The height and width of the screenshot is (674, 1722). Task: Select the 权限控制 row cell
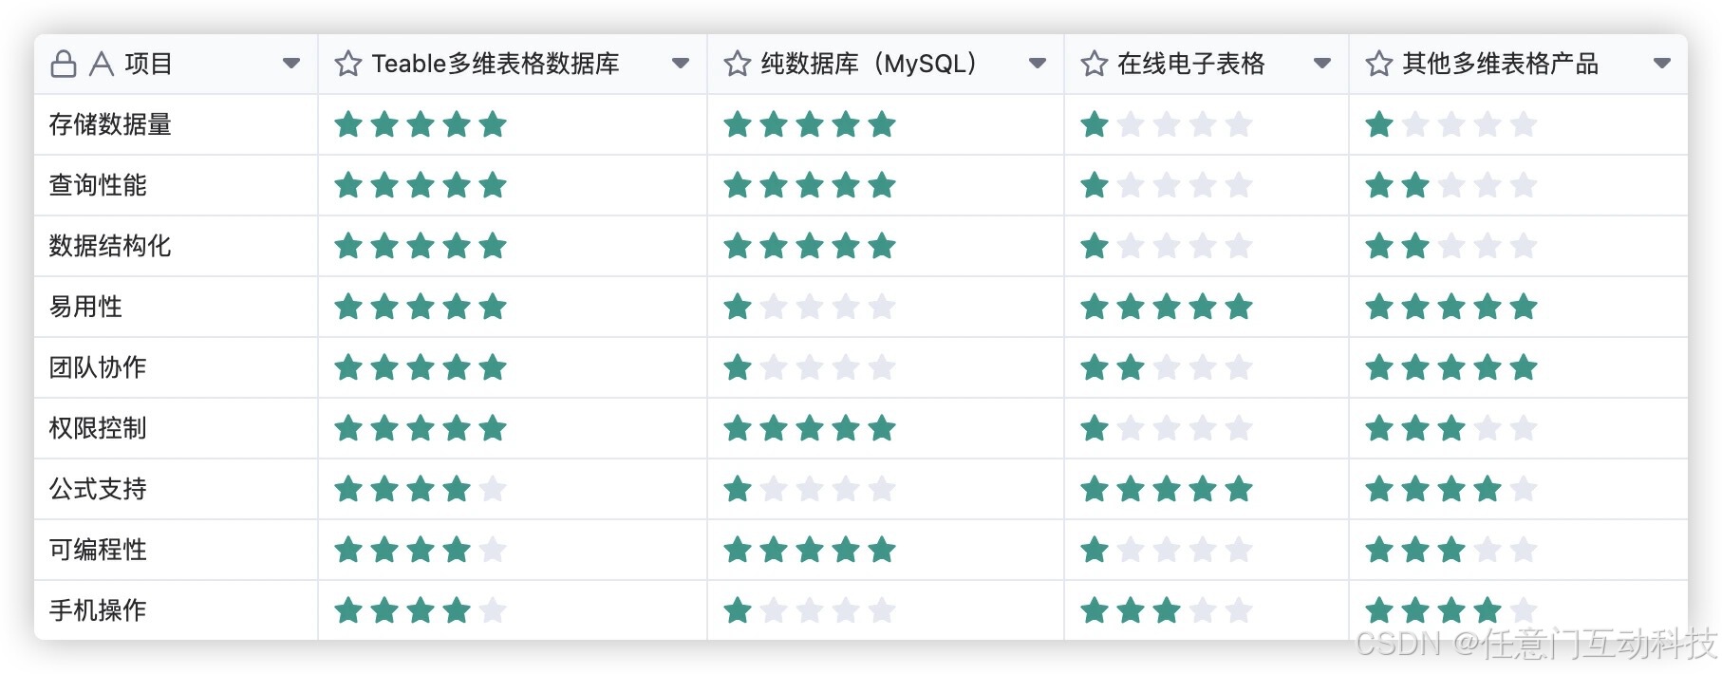tap(176, 428)
